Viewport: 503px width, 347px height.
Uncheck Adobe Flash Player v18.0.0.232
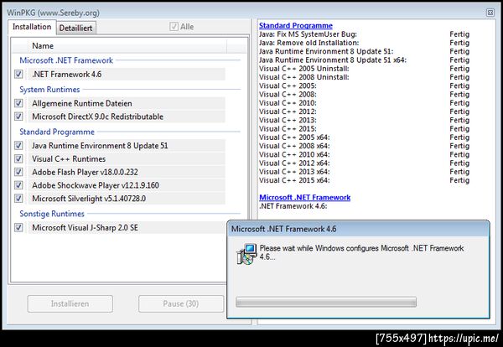18,172
